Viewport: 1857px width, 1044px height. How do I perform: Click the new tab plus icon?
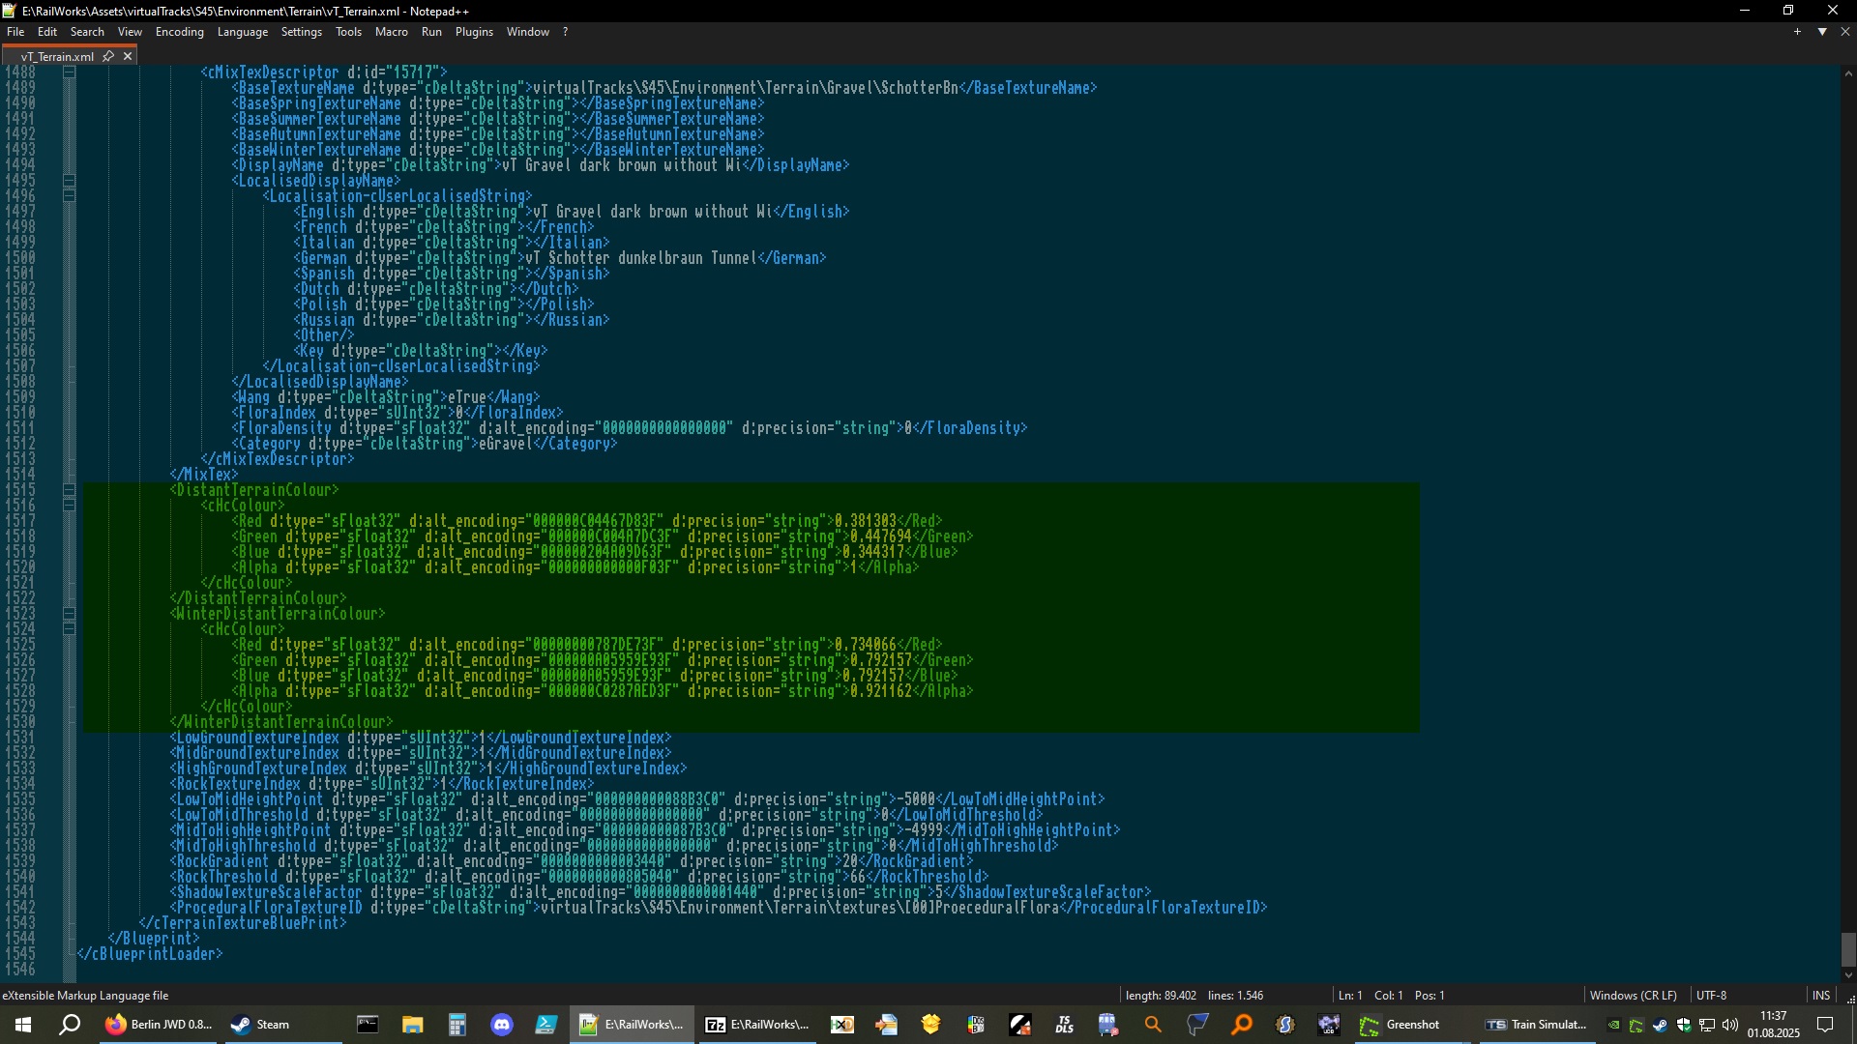coord(1797,32)
